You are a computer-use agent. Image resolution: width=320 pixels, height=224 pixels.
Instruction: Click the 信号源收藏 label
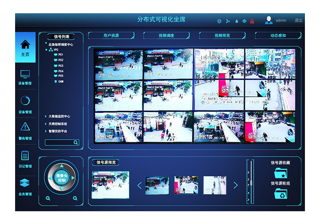tap(280, 163)
